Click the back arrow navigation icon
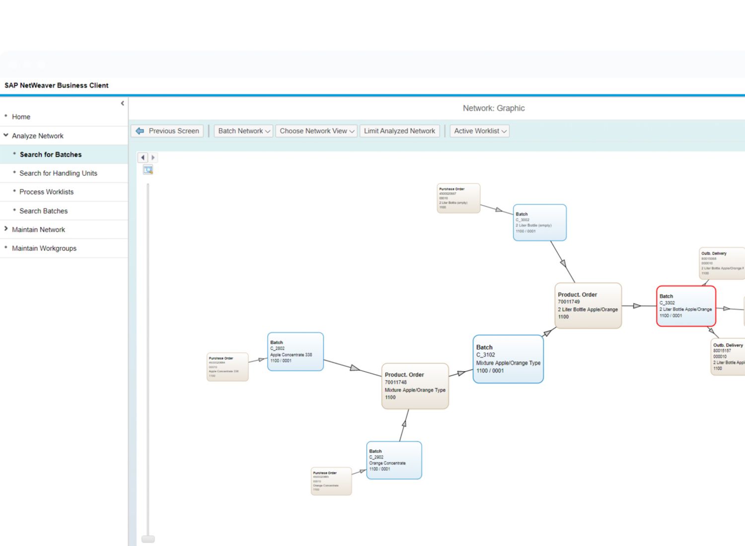The height and width of the screenshot is (546, 745). tap(143, 157)
